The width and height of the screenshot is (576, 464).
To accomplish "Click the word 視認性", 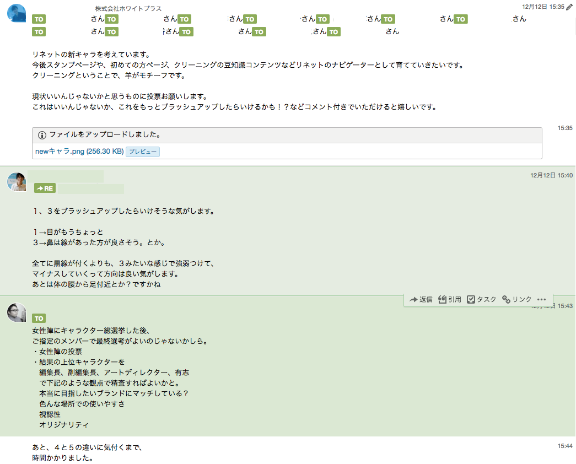I will tap(50, 414).
